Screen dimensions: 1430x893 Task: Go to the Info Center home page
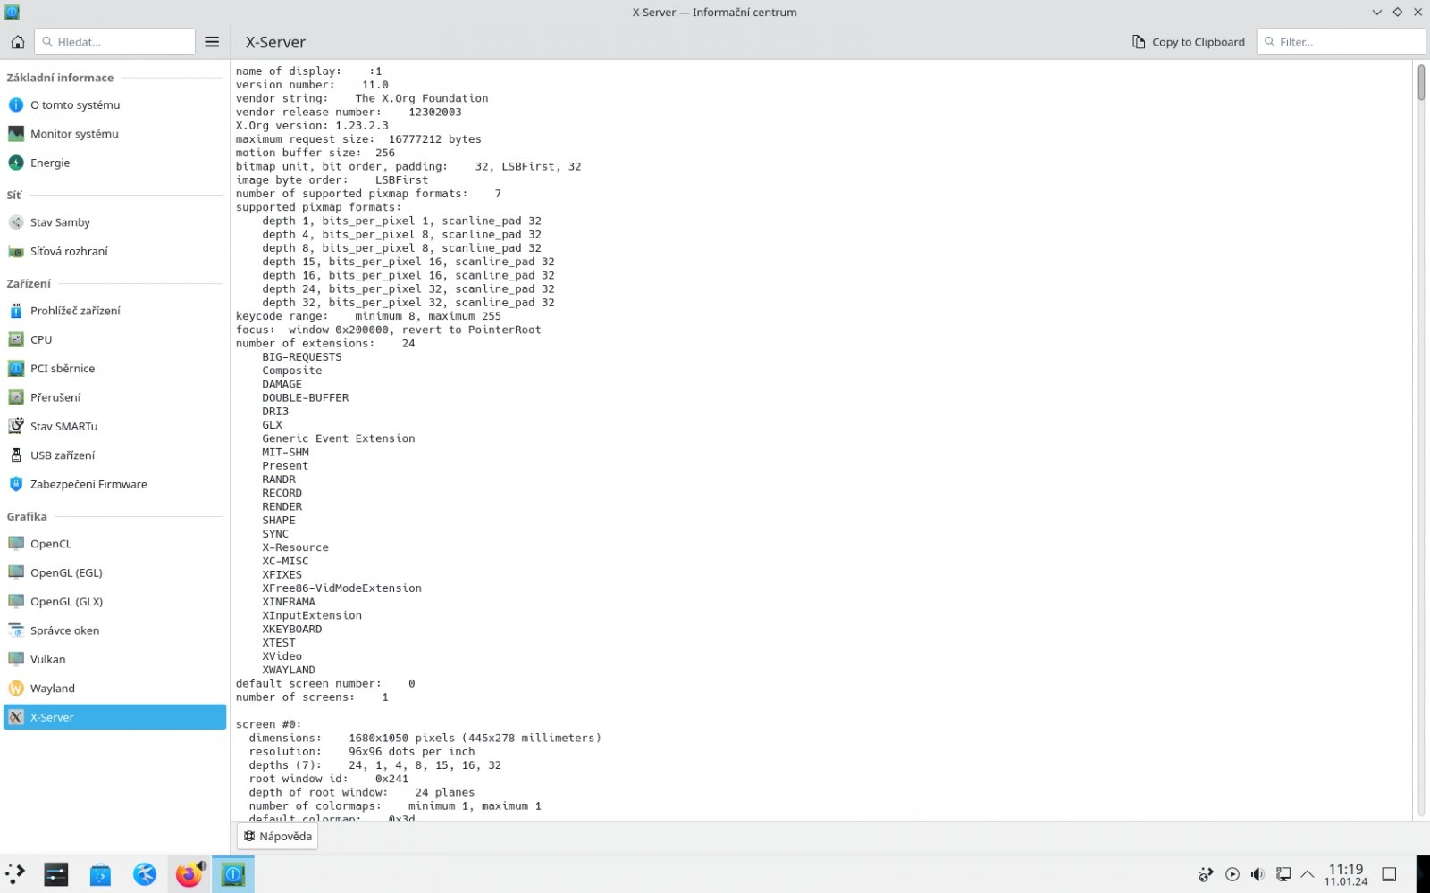click(17, 42)
